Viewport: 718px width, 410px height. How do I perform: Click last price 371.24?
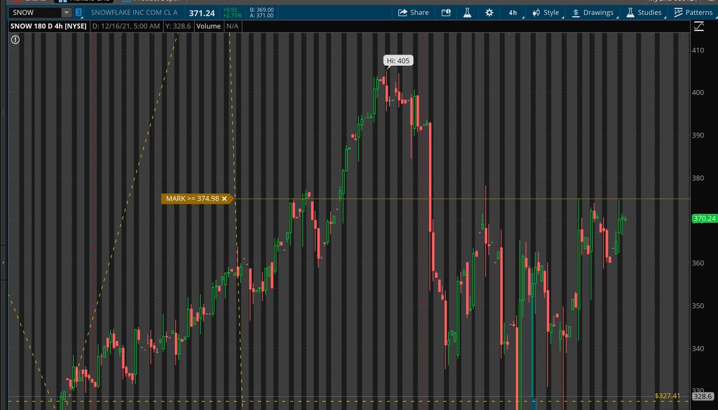point(202,13)
